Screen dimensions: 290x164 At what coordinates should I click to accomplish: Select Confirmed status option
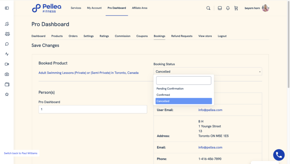click(x=184, y=95)
